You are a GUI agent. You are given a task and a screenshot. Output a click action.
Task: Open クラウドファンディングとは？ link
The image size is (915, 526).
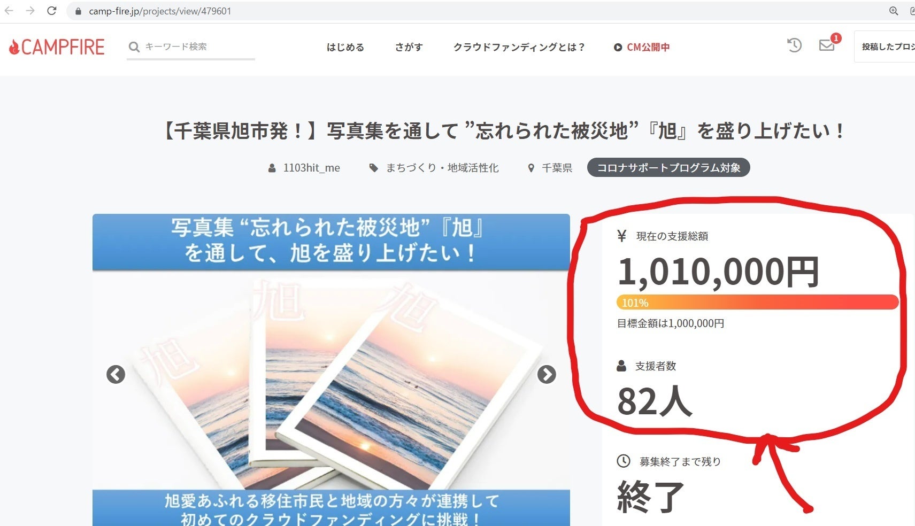click(519, 47)
